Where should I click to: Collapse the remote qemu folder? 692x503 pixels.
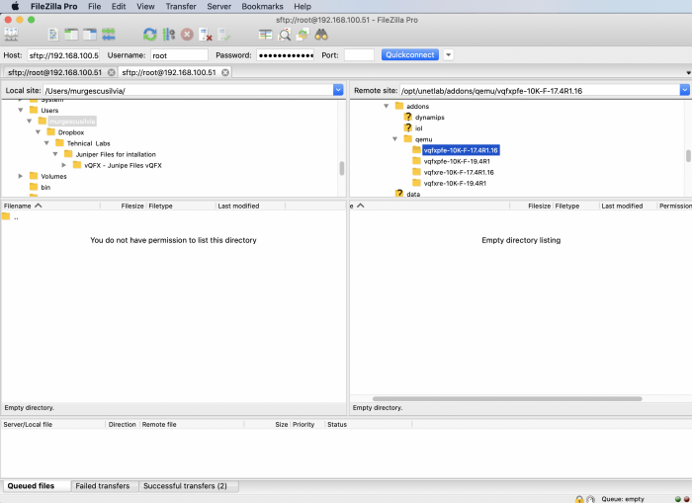(x=395, y=139)
